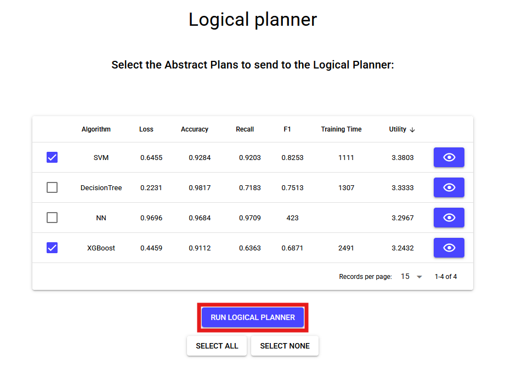Screen dimensions: 505x371
Task: Open the DecisionTree plan preview eye icon
Action: tap(449, 187)
